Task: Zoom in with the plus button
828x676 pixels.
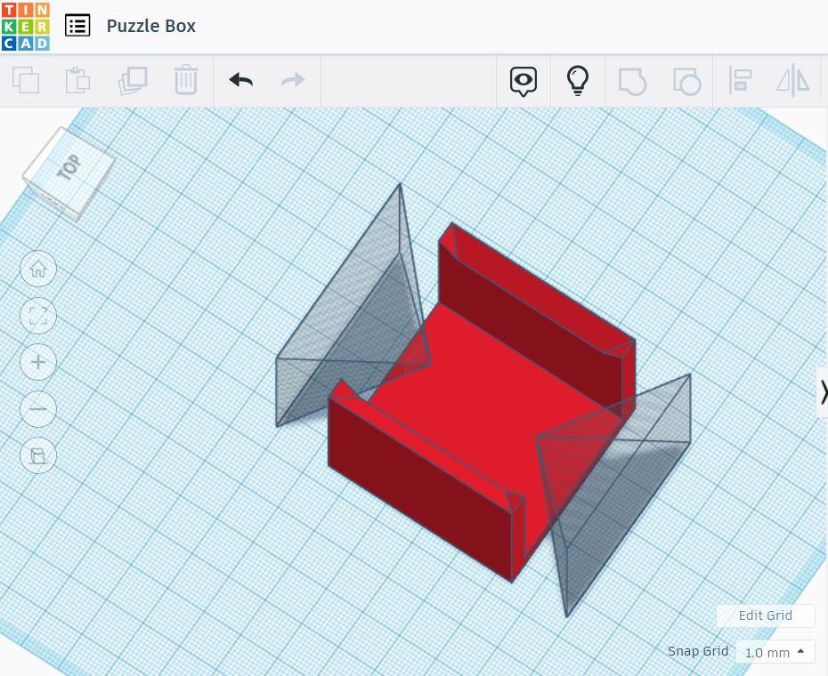Action: pos(38,362)
